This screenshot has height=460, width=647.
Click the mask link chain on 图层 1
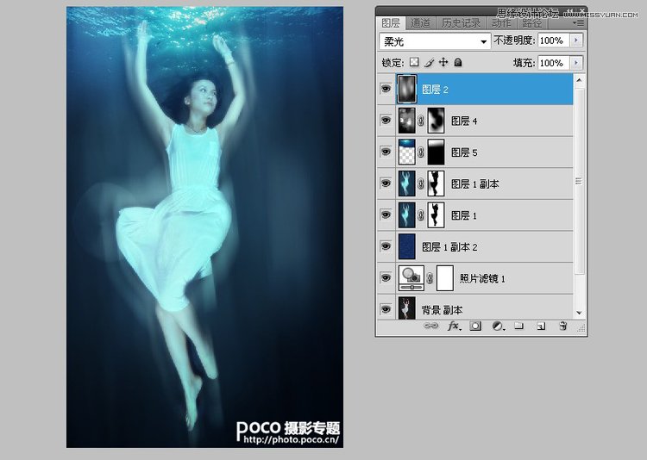[421, 214]
